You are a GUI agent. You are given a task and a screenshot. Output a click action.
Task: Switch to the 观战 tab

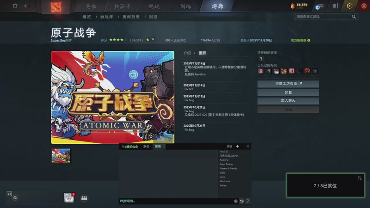tap(154, 6)
